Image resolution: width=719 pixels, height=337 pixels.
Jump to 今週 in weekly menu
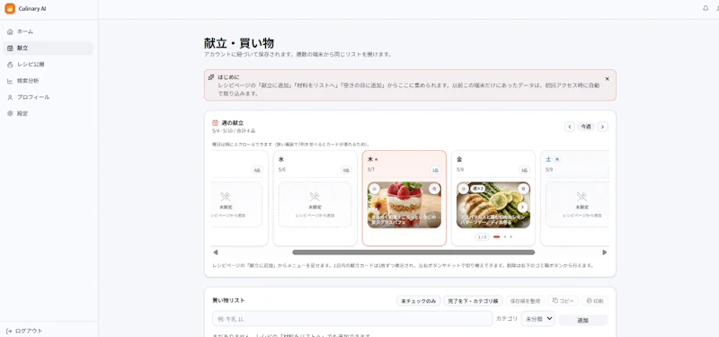point(586,127)
